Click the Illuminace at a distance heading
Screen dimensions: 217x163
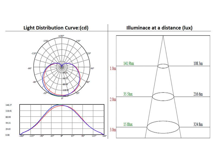159,28
